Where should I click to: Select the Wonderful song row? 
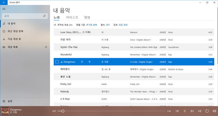(x=134, y=54)
